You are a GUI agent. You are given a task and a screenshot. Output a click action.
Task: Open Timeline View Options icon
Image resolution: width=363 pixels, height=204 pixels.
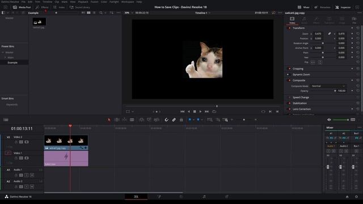point(6,120)
